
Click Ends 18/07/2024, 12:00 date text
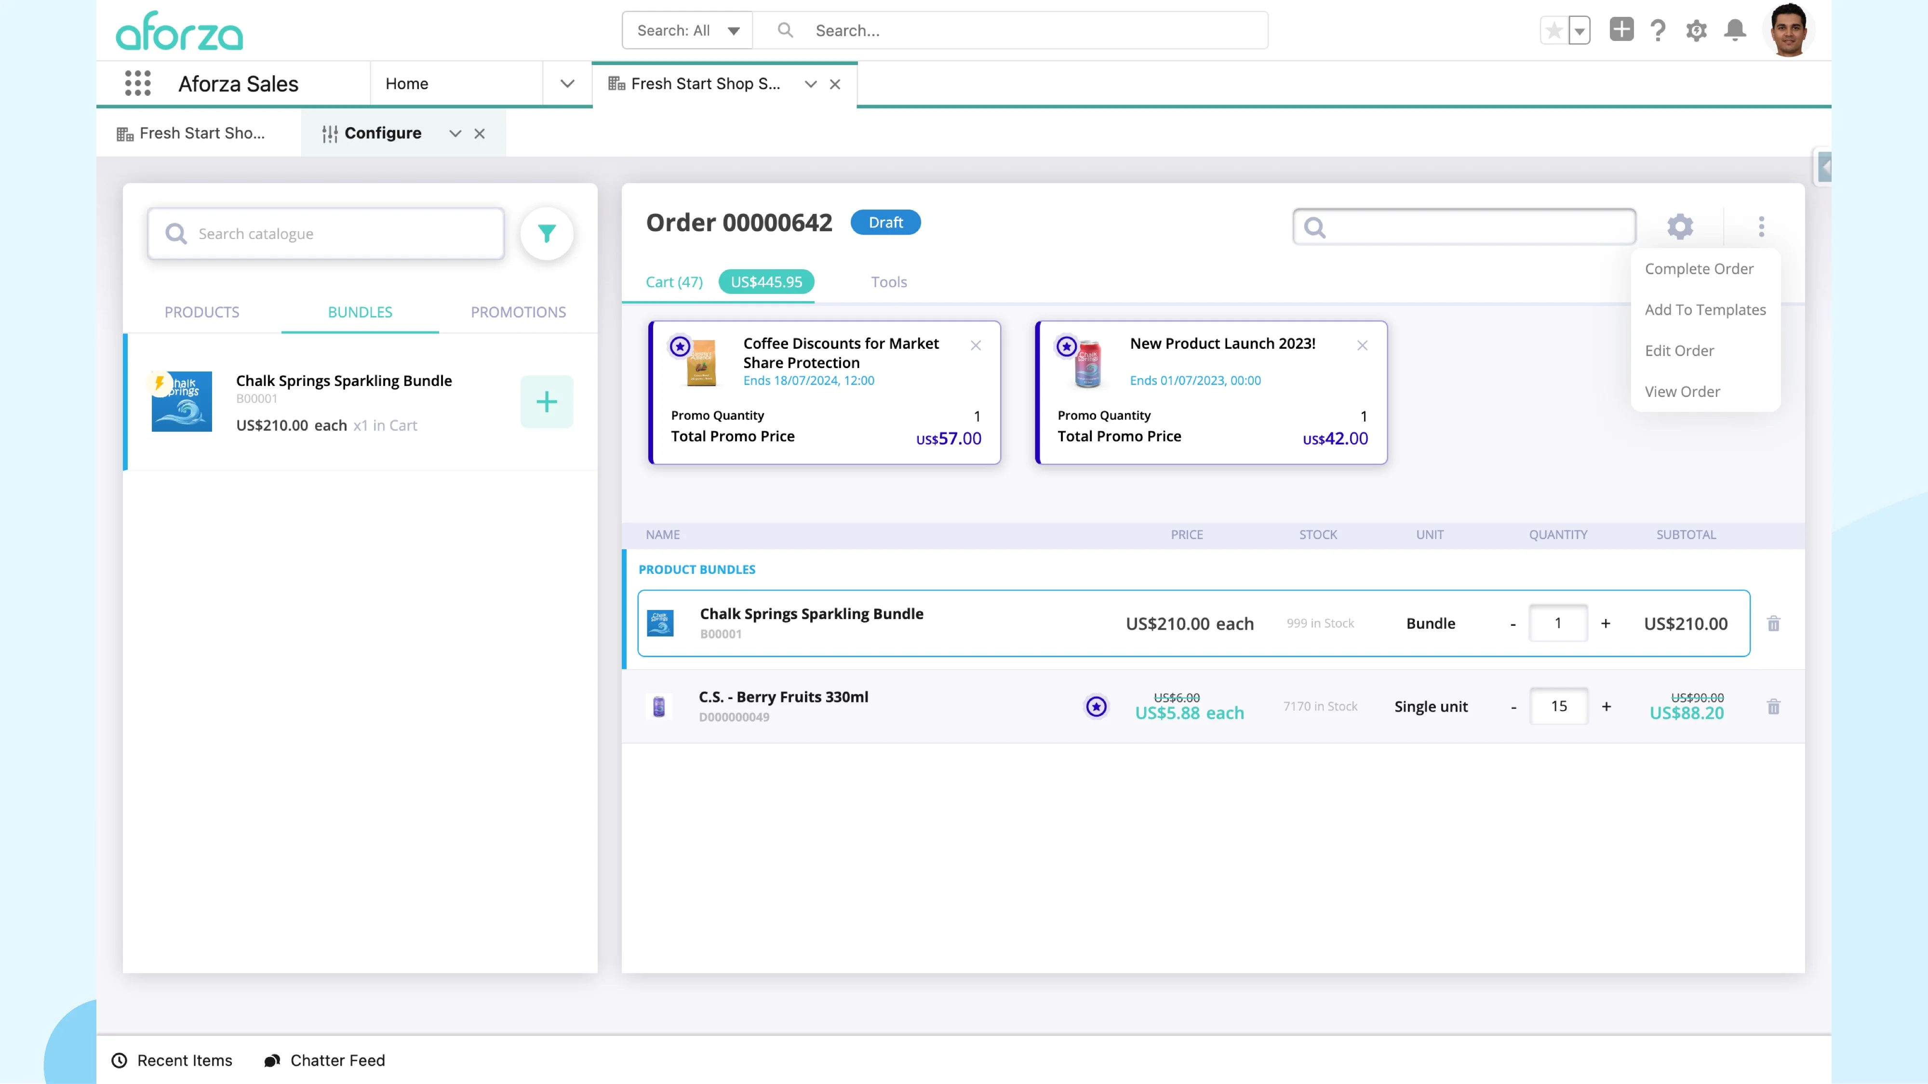(x=808, y=381)
